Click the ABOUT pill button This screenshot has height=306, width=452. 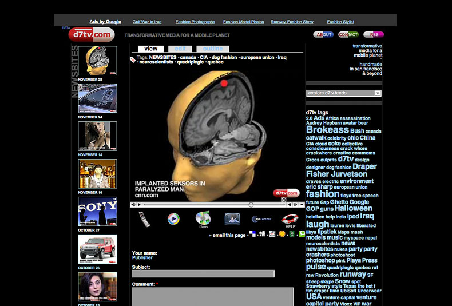323,34
